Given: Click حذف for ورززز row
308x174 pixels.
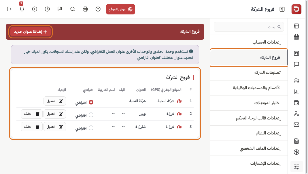Looking at the screenshot, I should [32, 114].
